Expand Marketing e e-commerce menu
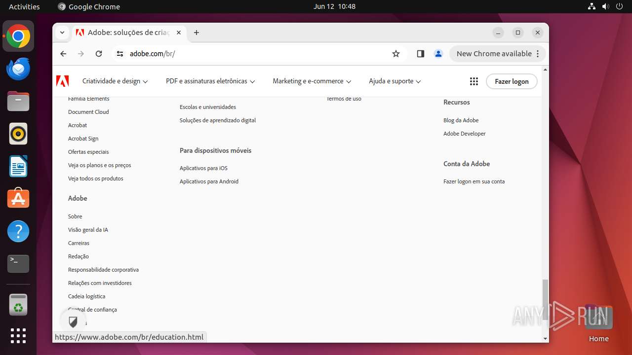Viewport: 632px width, 355px height. click(x=312, y=81)
